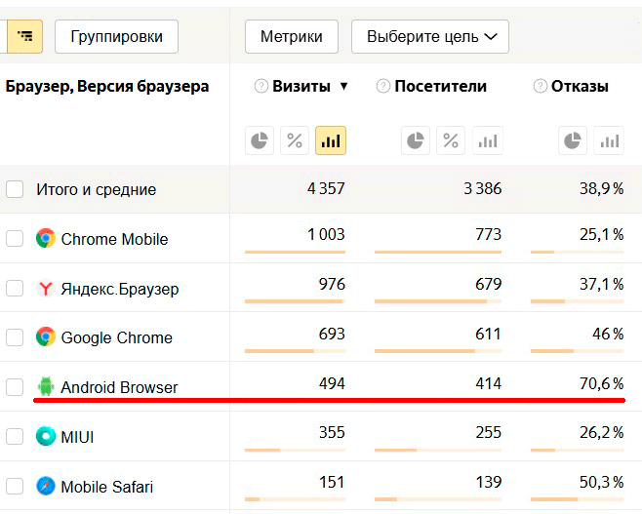This screenshot has height=514, width=642.
Task: Click help icon next to Визиты
Action: (261, 87)
